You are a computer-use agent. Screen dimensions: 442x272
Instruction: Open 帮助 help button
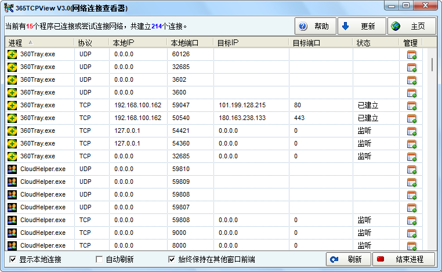(316, 26)
